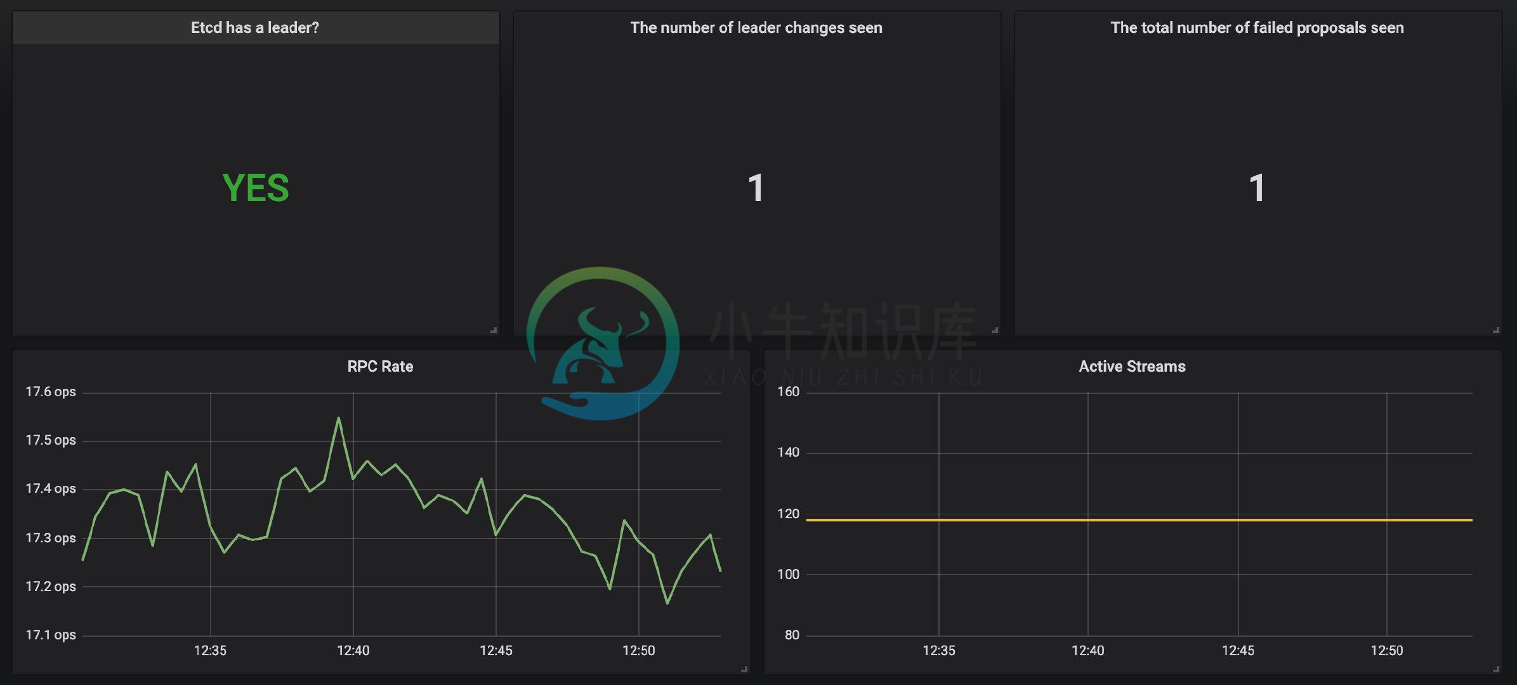1517x685 pixels.
Task: Click the RPC Rate dip after 12:50
Action: [667, 603]
